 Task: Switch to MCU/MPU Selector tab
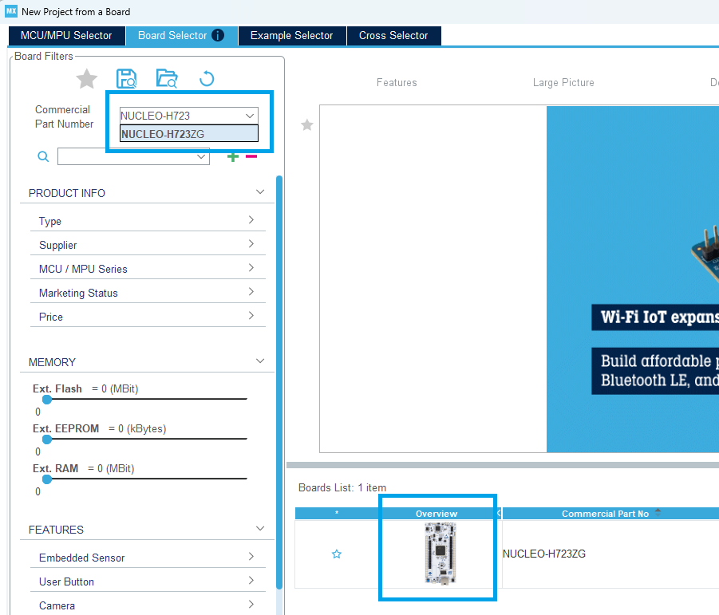[x=66, y=36]
